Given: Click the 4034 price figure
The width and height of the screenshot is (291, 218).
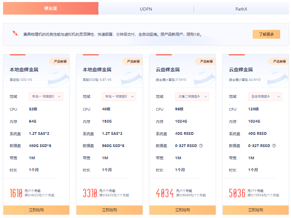Looking at the screenshot, I should click(165, 193).
